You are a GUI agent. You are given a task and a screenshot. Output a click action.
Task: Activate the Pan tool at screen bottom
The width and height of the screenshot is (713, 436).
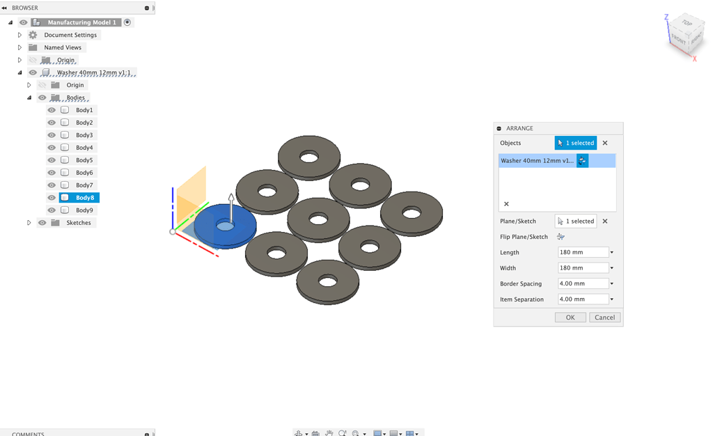point(331,433)
